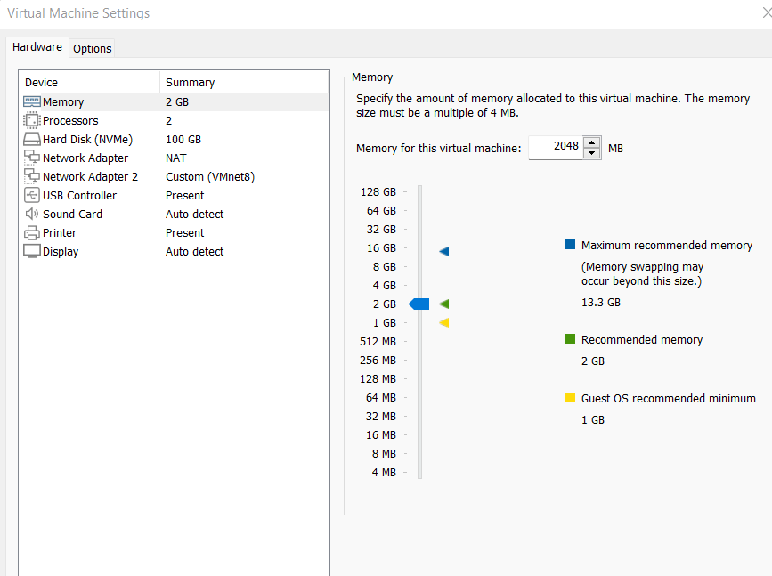Select the Display monitor icon

click(32, 251)
